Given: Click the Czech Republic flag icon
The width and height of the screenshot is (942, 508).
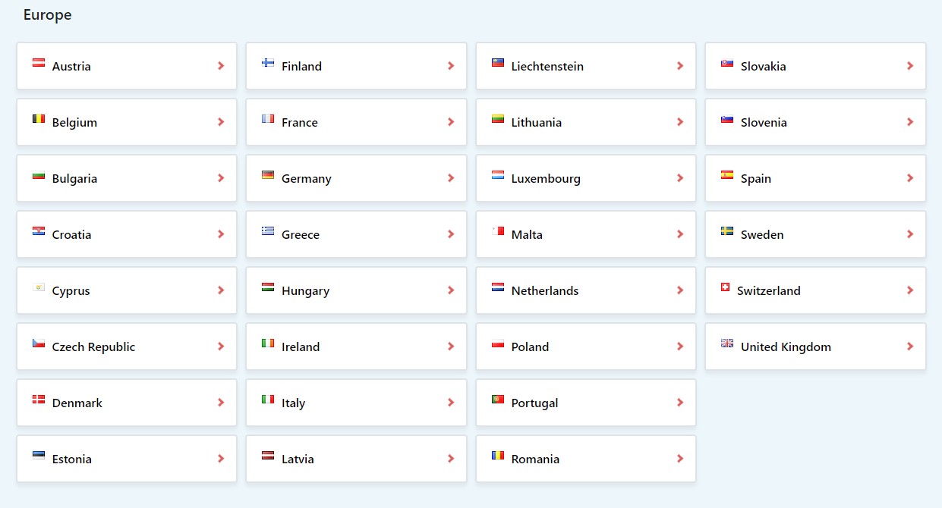Looking at the screenshot, I should pyautogui.click(x=39, y=343).
